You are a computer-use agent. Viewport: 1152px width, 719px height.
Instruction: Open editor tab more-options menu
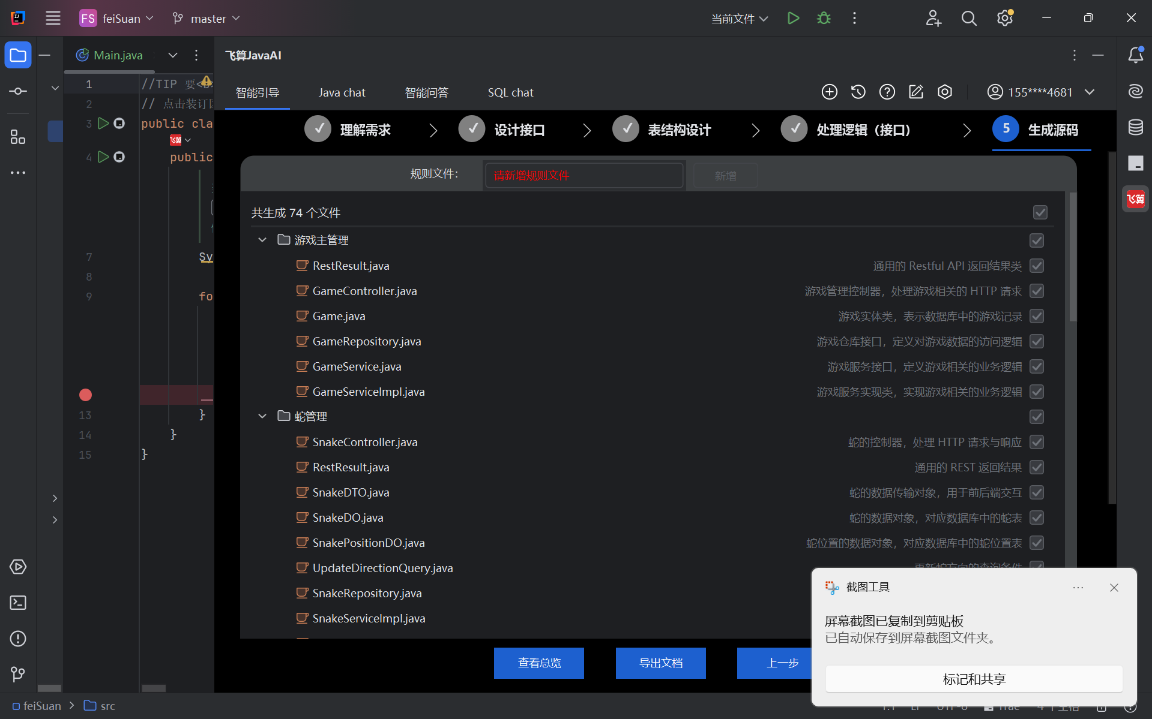click(196, 55)
